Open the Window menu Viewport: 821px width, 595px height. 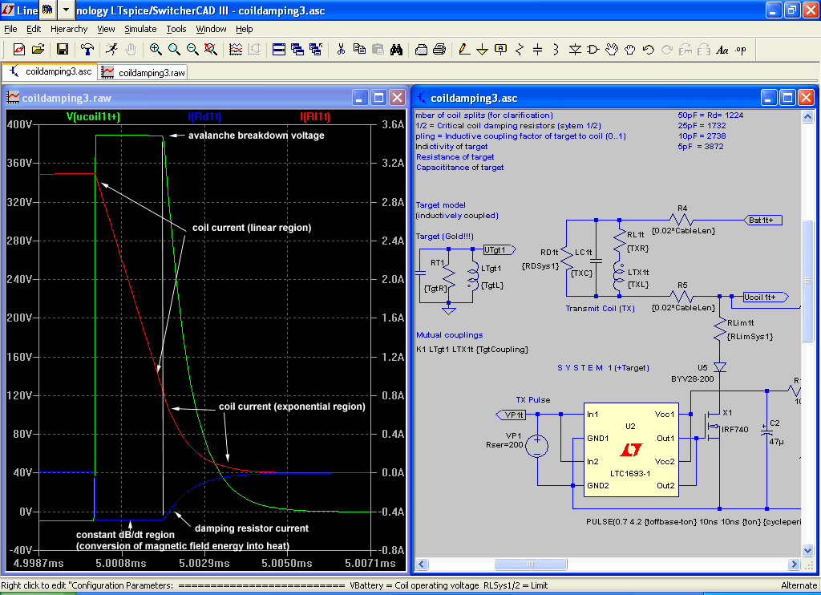(x=211, y=29)
